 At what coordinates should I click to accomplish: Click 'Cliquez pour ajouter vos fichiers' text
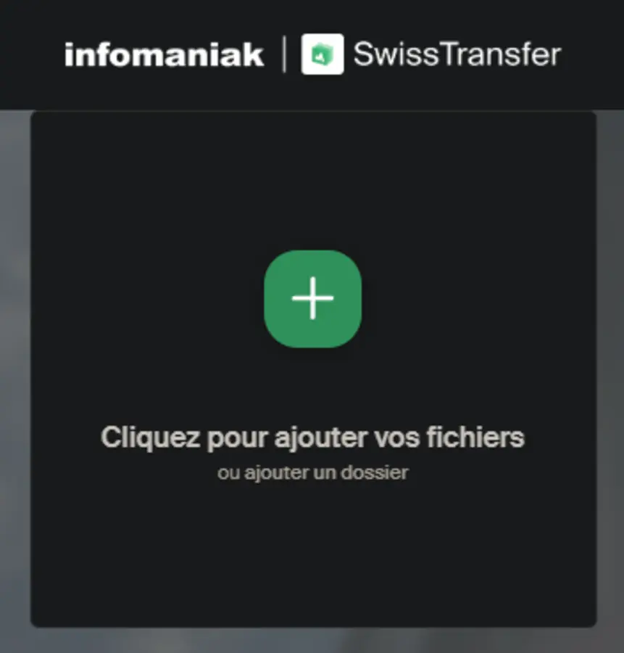coord(313,438)
